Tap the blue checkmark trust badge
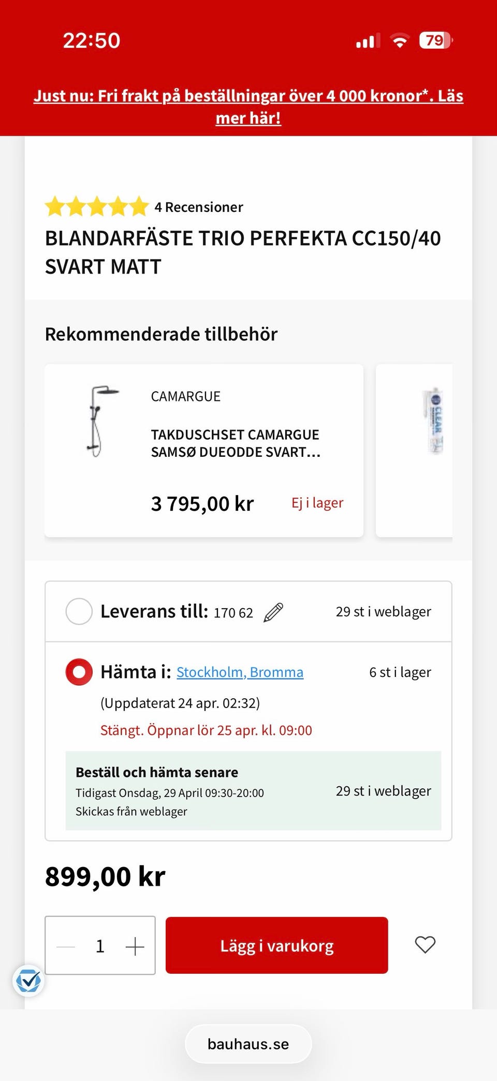Screen dimensions: 497x1081 (x=28, y=980)
